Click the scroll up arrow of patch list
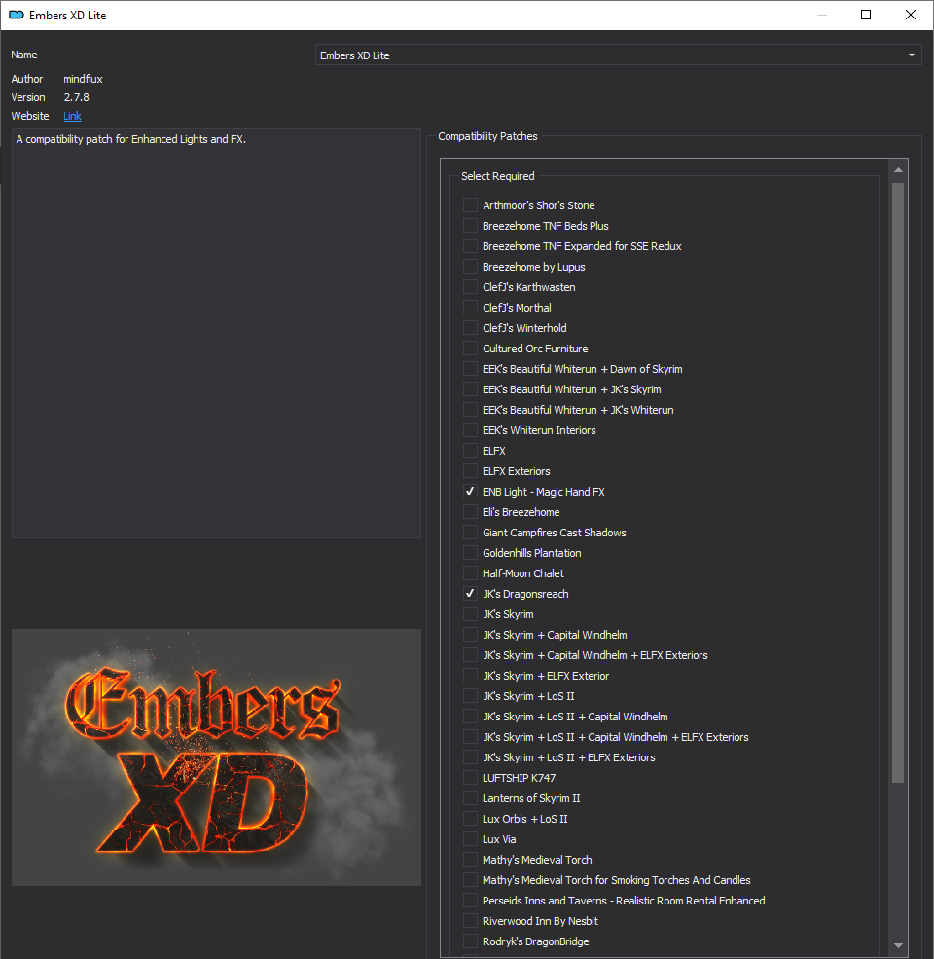This screenshot has width=934, height=959. click(898, 170)
